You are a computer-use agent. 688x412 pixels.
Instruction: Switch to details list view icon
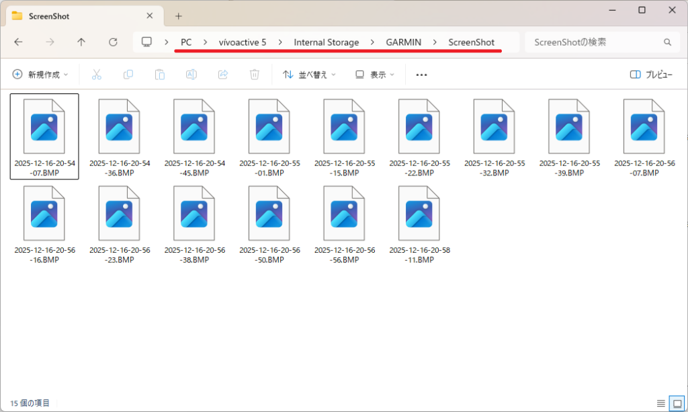[x=661, y=403]
